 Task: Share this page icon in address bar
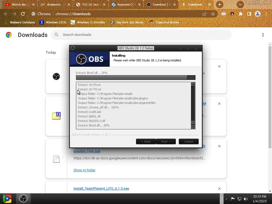205,14
